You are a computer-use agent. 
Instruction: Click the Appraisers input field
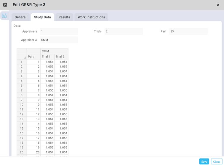59,31
